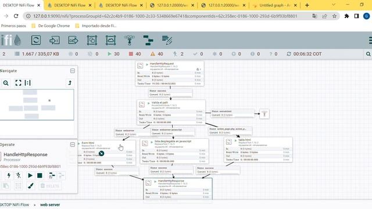Select the Label toolbar icon
This screenshot has width=372, height=209.
point(167,40)
